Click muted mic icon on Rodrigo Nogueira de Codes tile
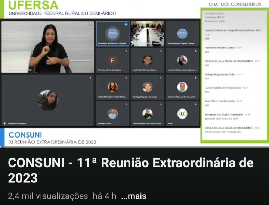This screenshot has width=269, height=205. point(161,78)
